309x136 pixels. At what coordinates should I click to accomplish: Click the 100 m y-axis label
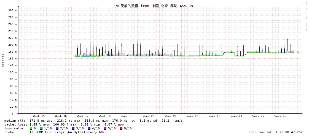pos(12,79)
